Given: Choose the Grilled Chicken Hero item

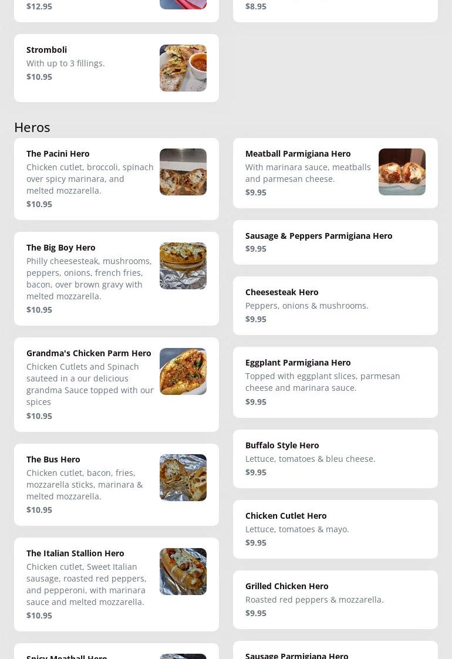Looking at the screenshot, I should point(287,586).
